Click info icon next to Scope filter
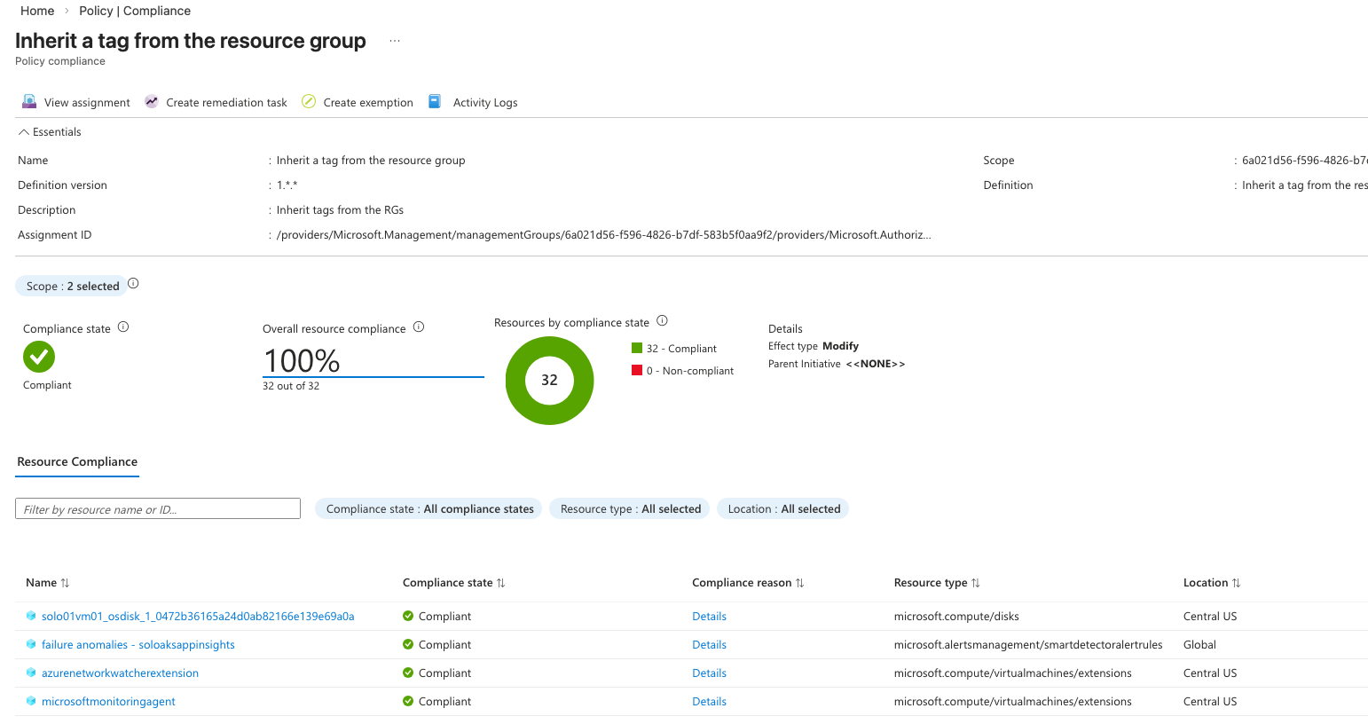The height and width of the screenshot is (724, 1368). 133,284
